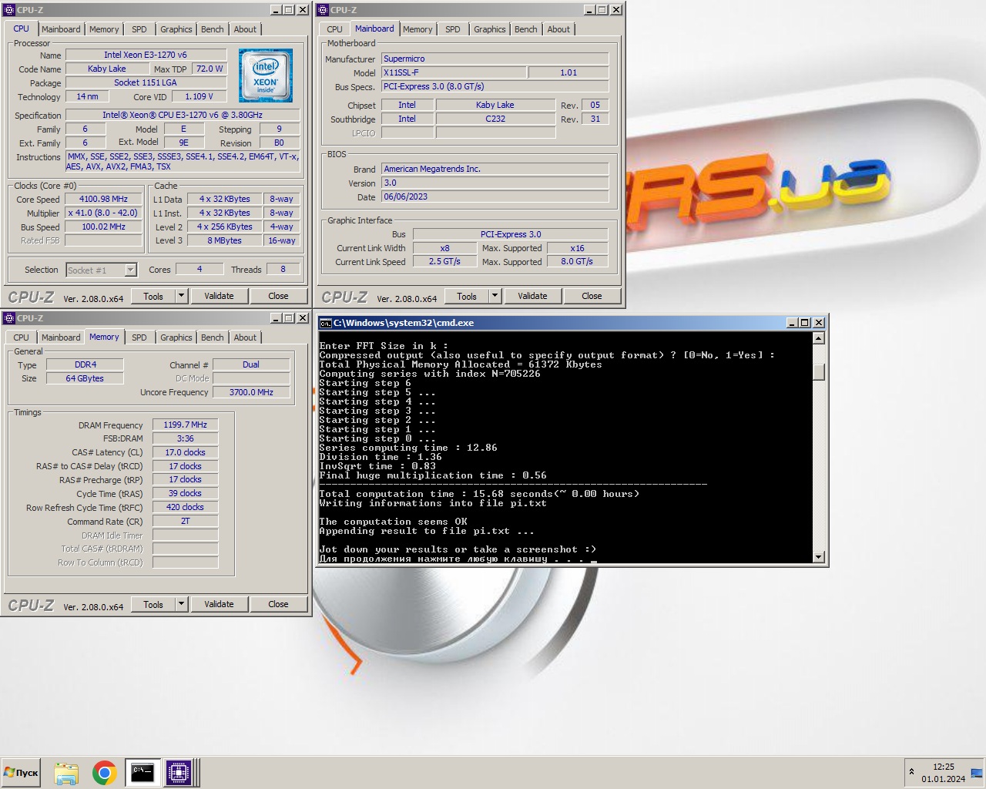Click cmd window scrollbar down arrow
The width and height of the screenshot is (986, 789).
[x=818, y=557]
